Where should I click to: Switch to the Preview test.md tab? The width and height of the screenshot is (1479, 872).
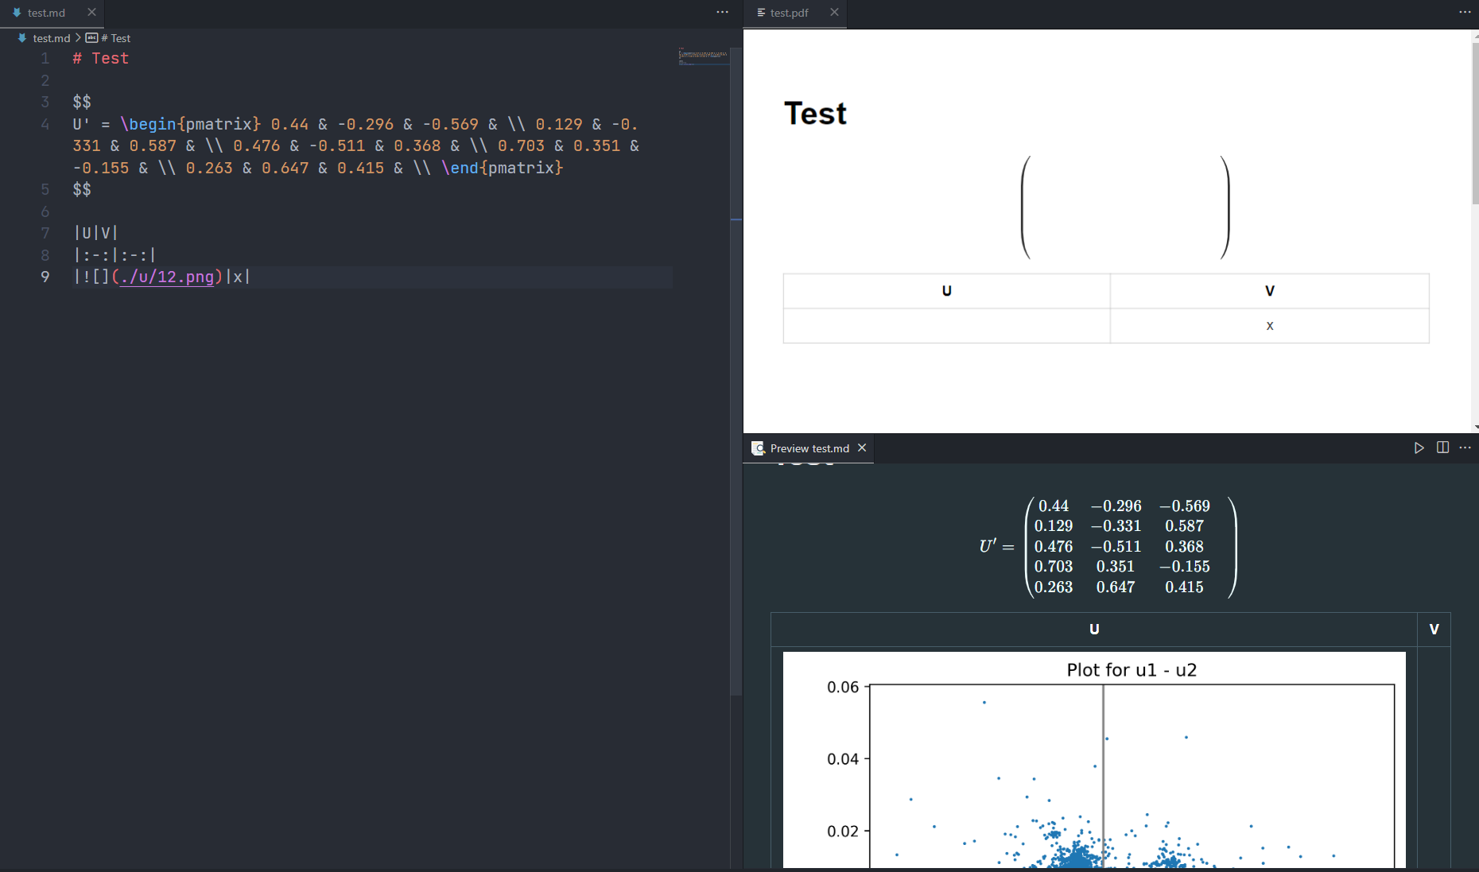809,448
